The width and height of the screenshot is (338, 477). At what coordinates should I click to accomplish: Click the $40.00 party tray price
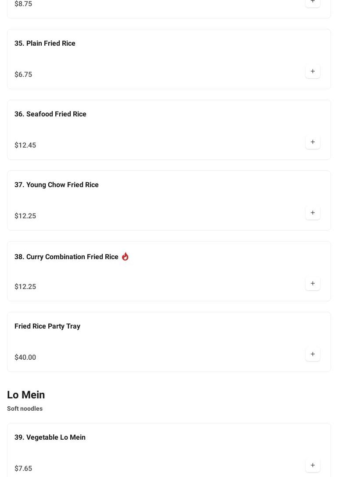25,357
